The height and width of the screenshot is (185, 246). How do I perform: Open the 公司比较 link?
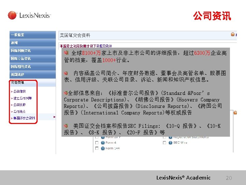click(x=19, y=105)
